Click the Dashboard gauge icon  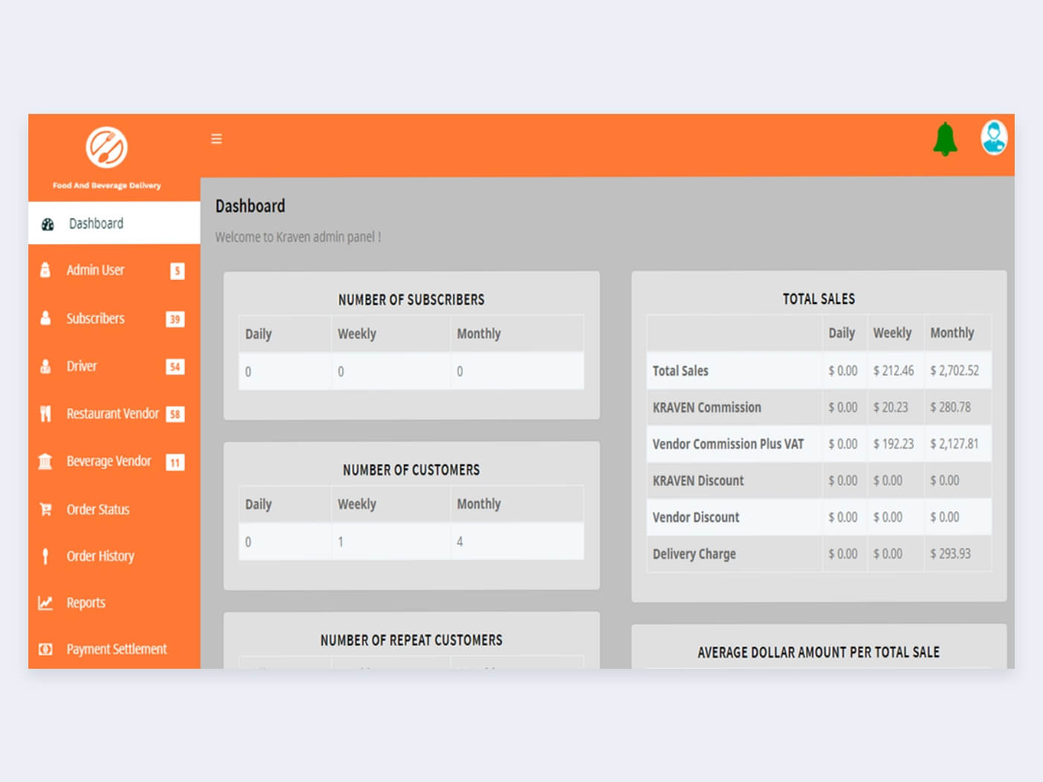point(48,224)
